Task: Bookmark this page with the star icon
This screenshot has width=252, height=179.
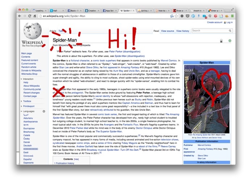Action: tap(176, 16)
